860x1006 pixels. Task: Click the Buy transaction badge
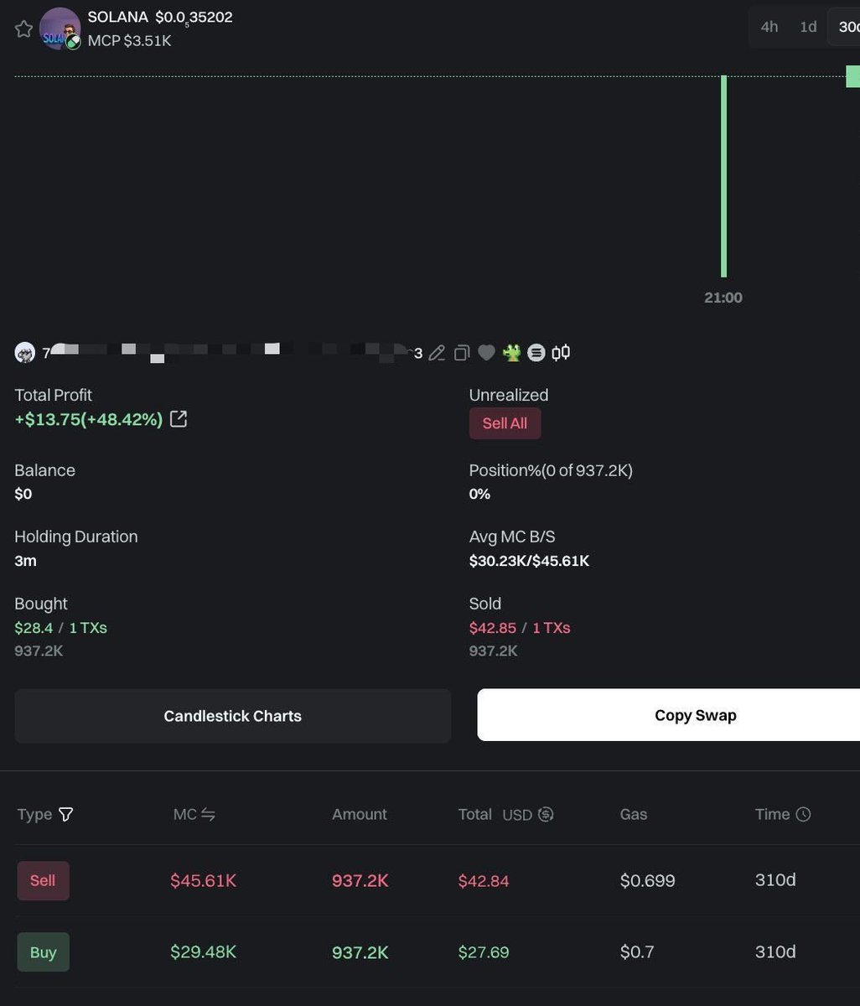(43, 952)
